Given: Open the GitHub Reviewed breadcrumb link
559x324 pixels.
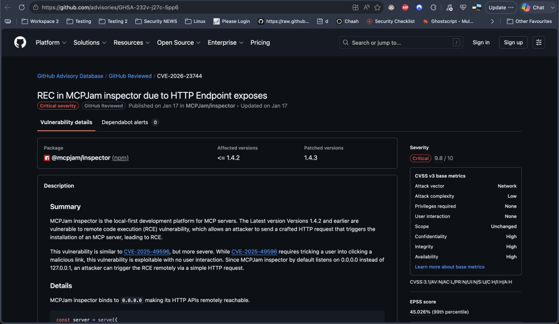Looking at the screenshot, I should click(130, 76).
